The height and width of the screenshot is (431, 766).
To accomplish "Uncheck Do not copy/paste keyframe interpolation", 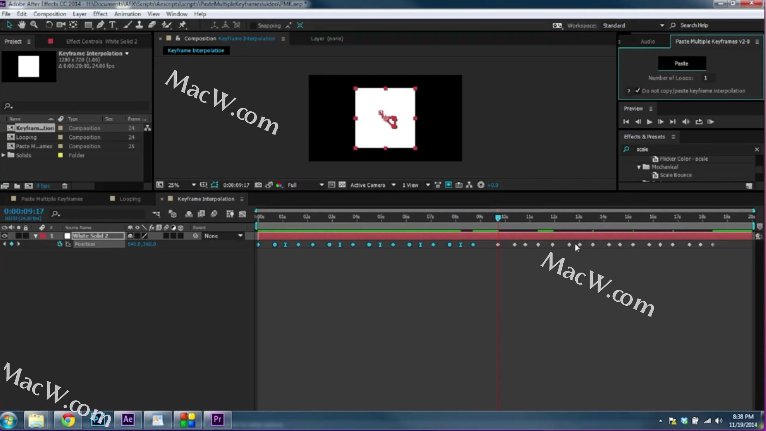I will [638, 91].
